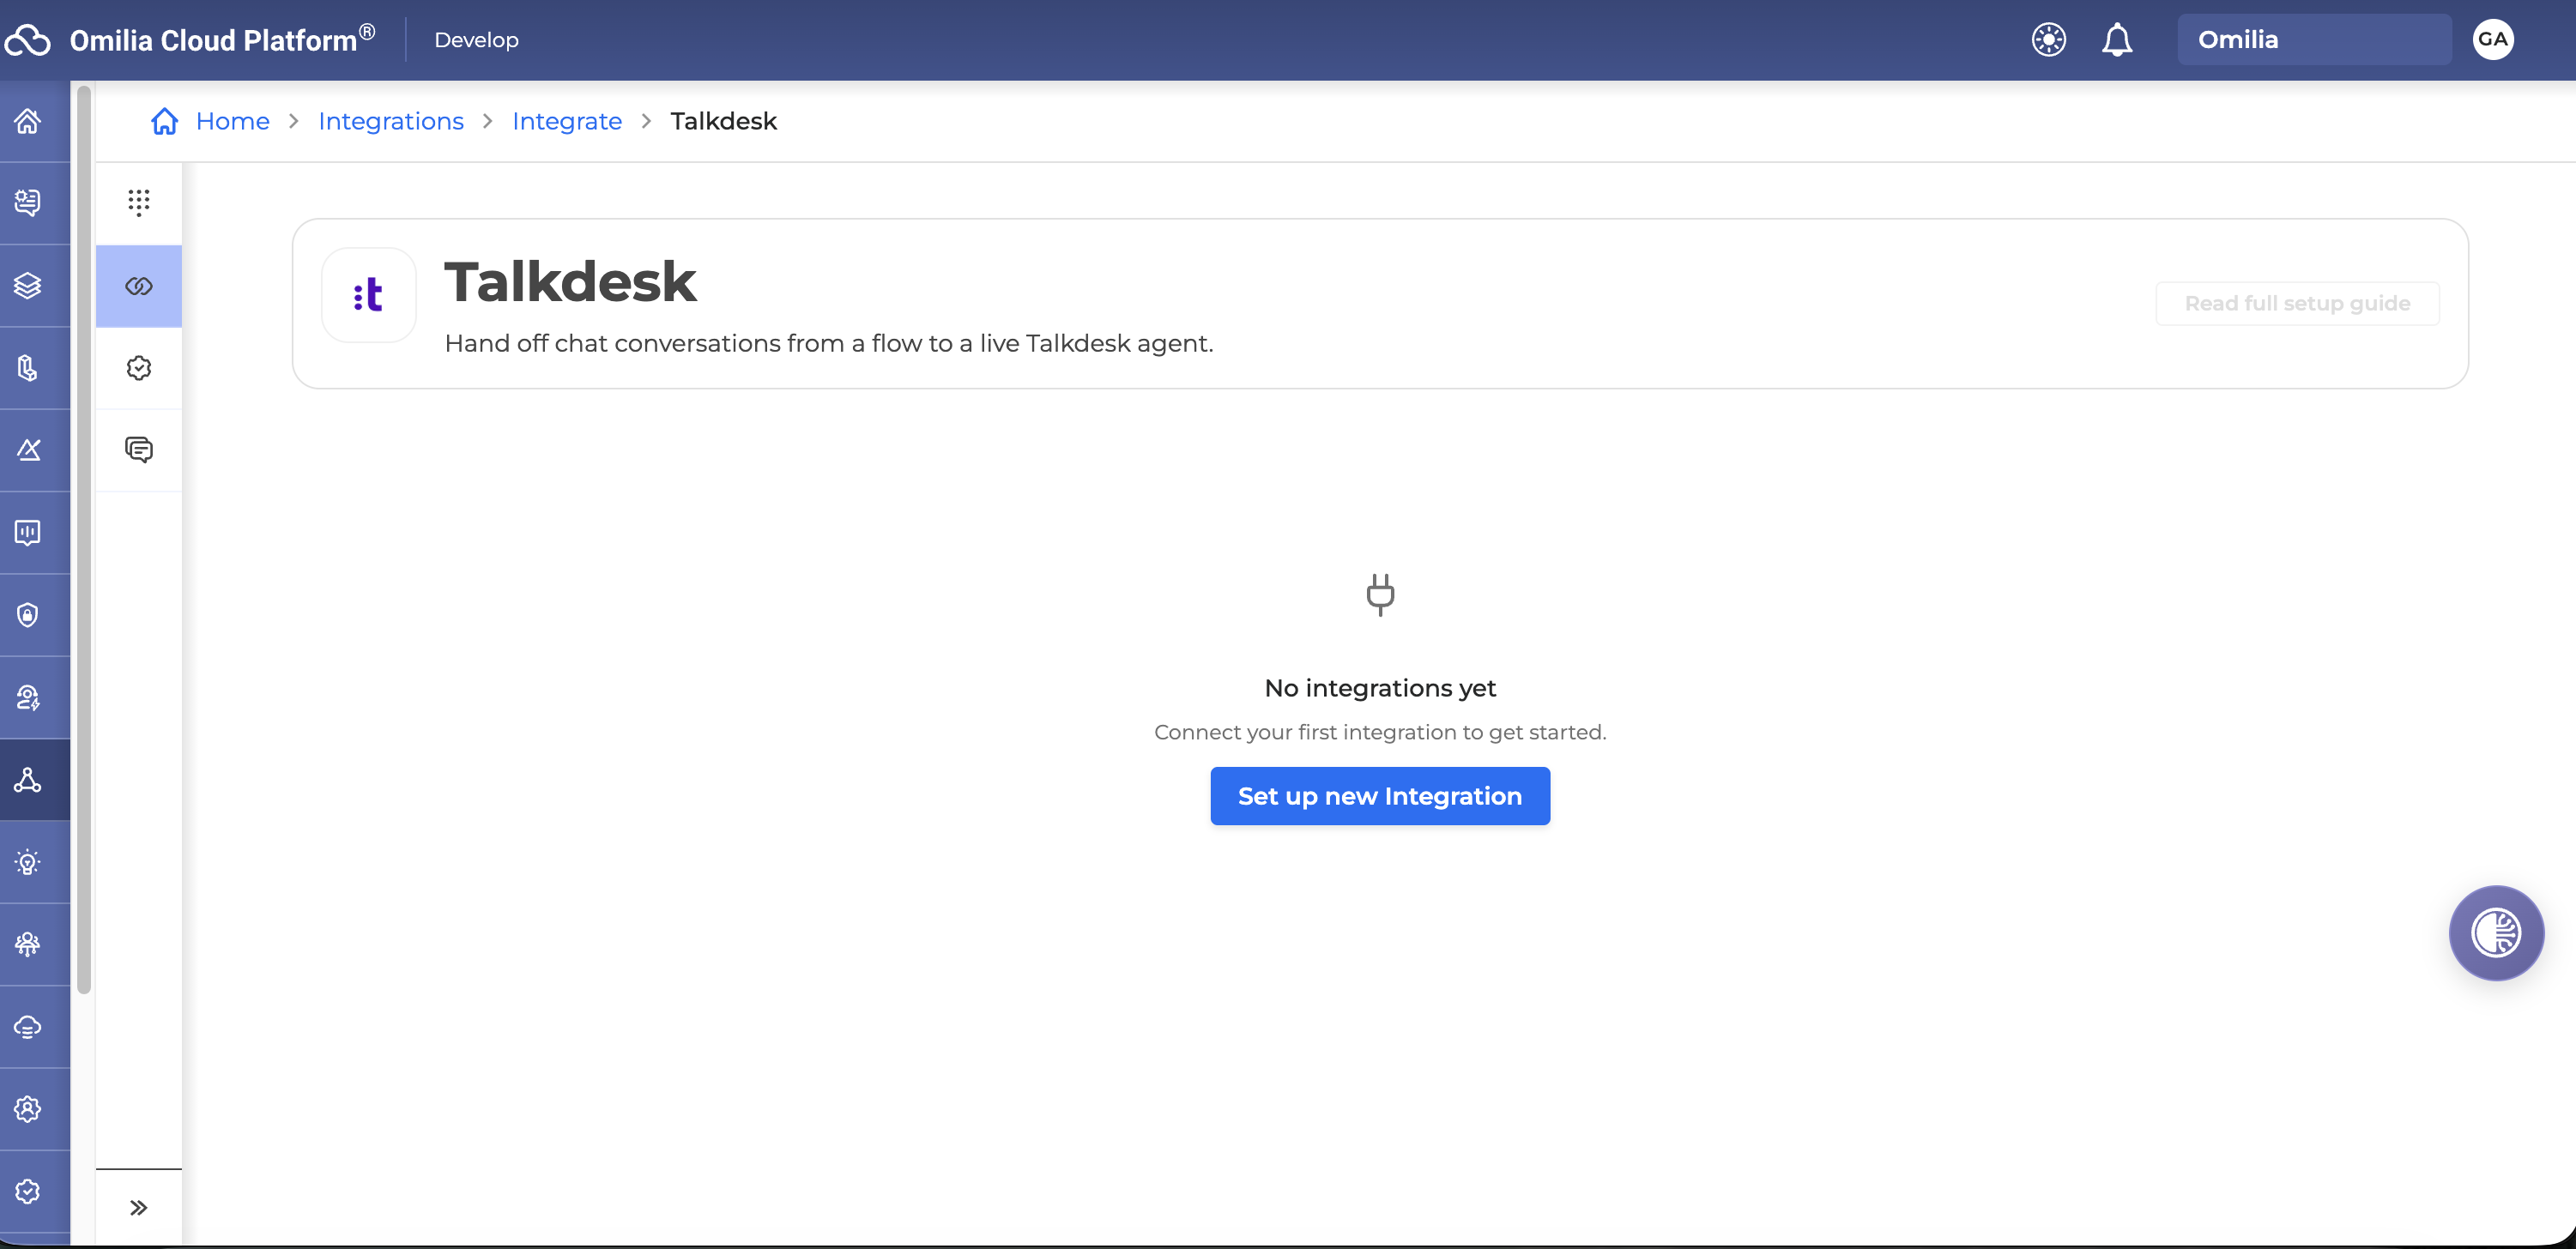
Task: Click the Omilia cloud logo icon
Action: [x=27, y=40]
